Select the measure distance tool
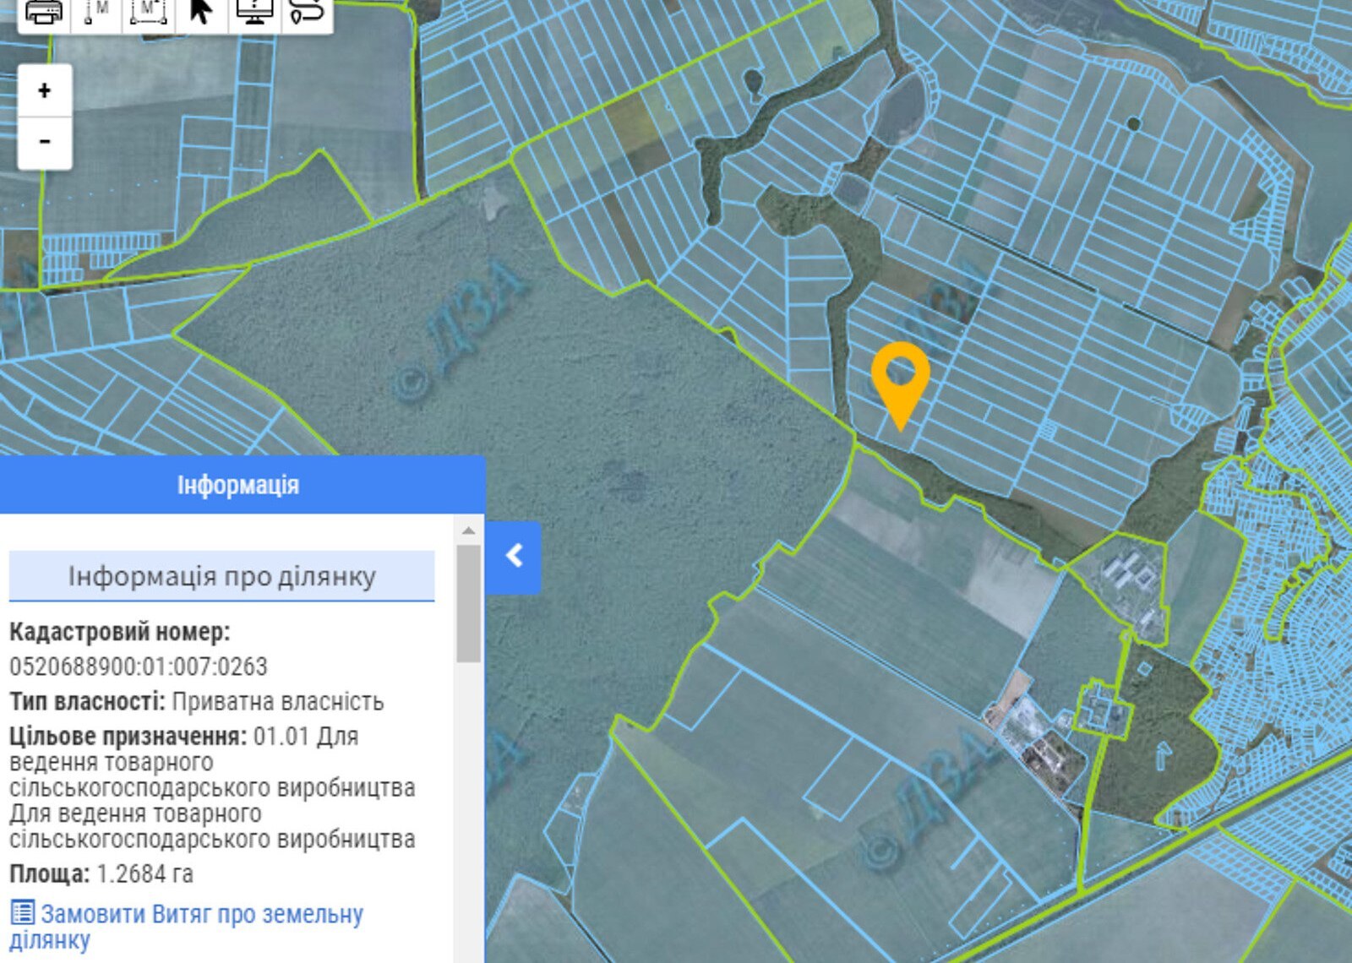Viewport: 1352px width, 963px height. pos(97,12)
